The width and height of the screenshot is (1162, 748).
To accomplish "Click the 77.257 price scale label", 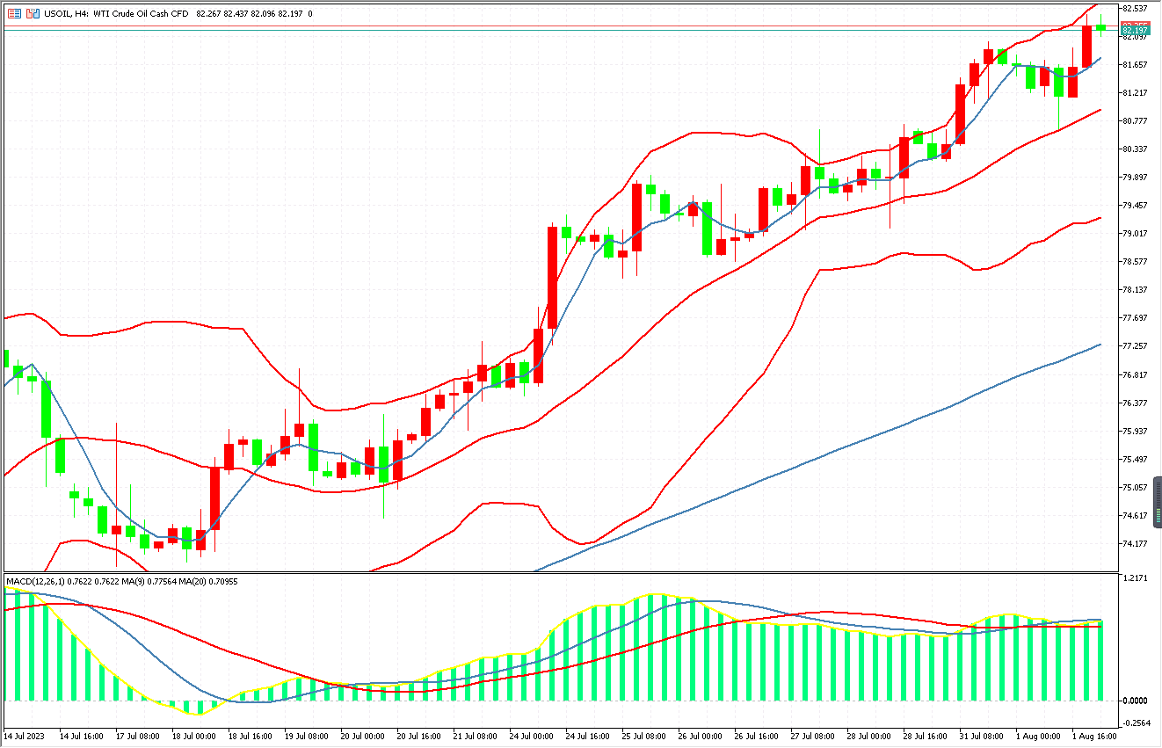I will (1133, 345).
